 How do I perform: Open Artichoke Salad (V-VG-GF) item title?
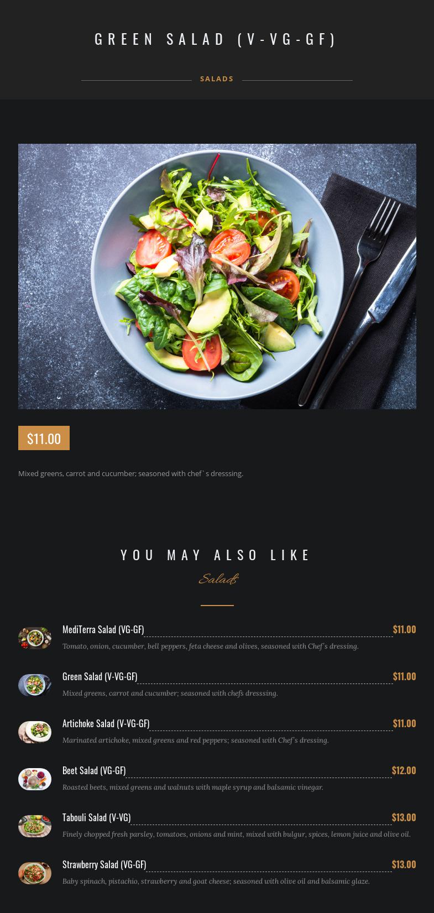pos(106,723)
